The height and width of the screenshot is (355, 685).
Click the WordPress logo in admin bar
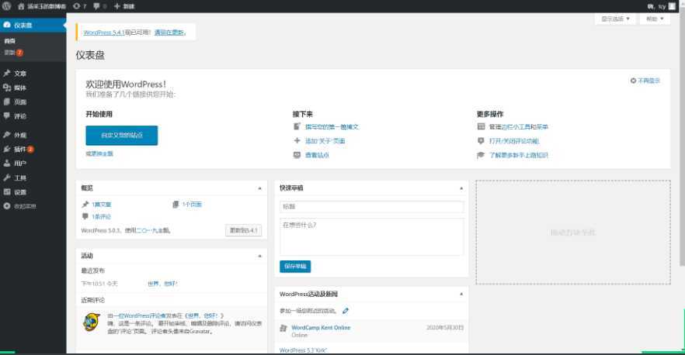tap(6, 6)
